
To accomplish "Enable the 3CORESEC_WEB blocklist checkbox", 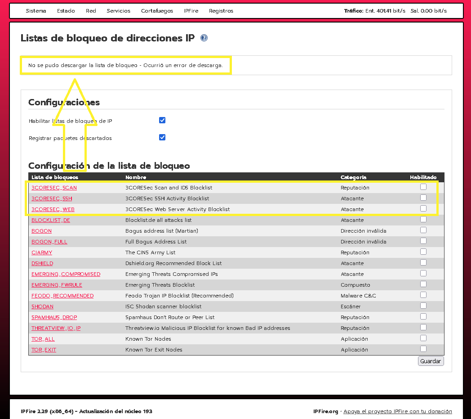I will point(423,209).
